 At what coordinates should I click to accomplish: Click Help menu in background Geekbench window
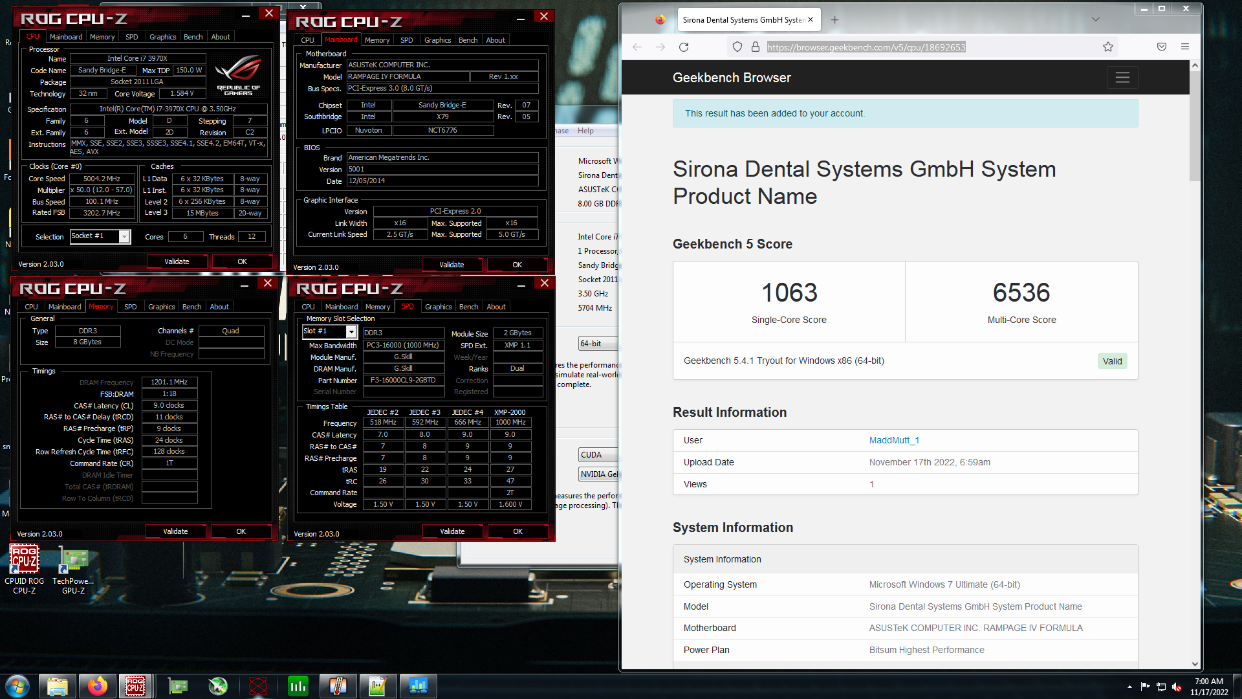click(585, 131)
